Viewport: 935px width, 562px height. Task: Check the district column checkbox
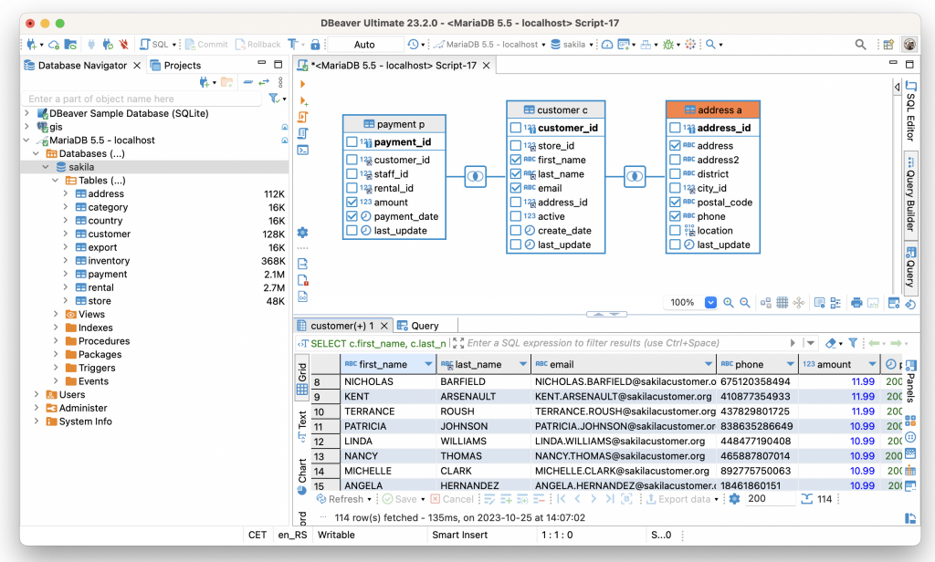pyautogui.click(x=675, y=174)
